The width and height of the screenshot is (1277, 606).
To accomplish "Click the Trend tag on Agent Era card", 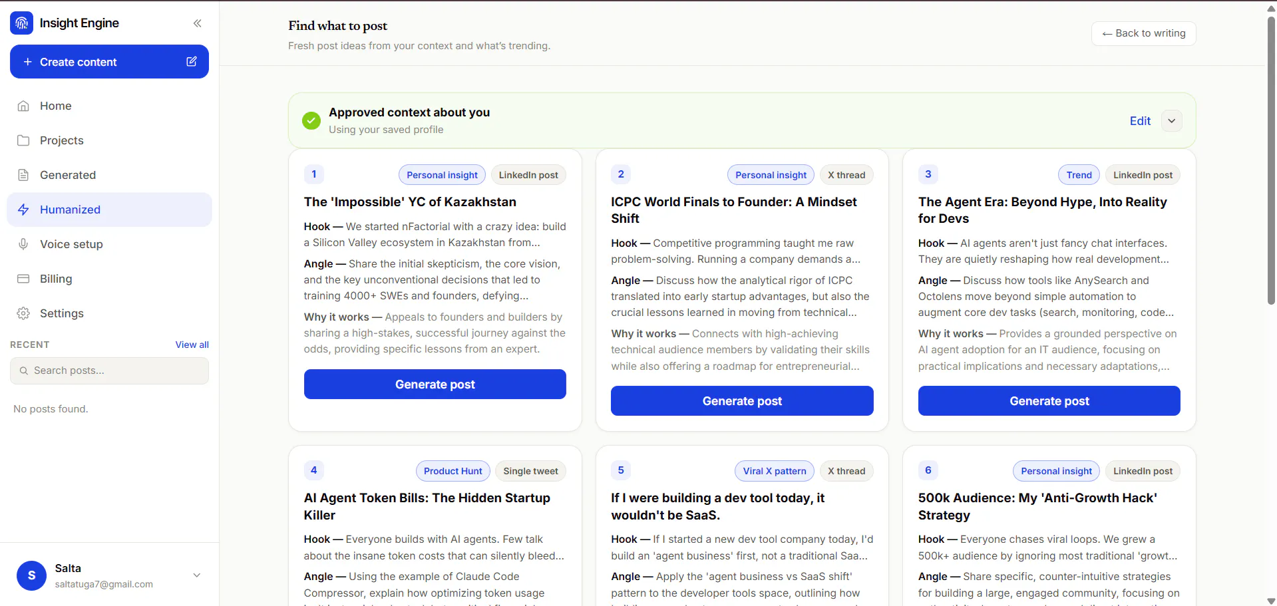I will click(x=1079, y=175).
